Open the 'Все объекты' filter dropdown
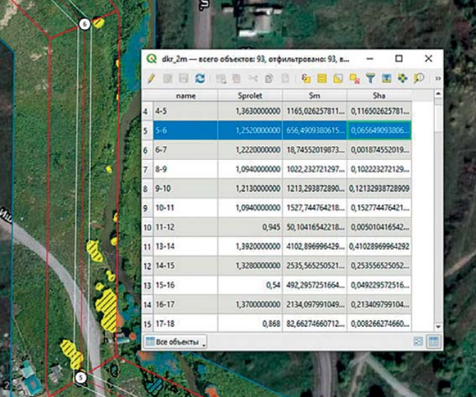476x397 pixels. click(x=176, y=342)
